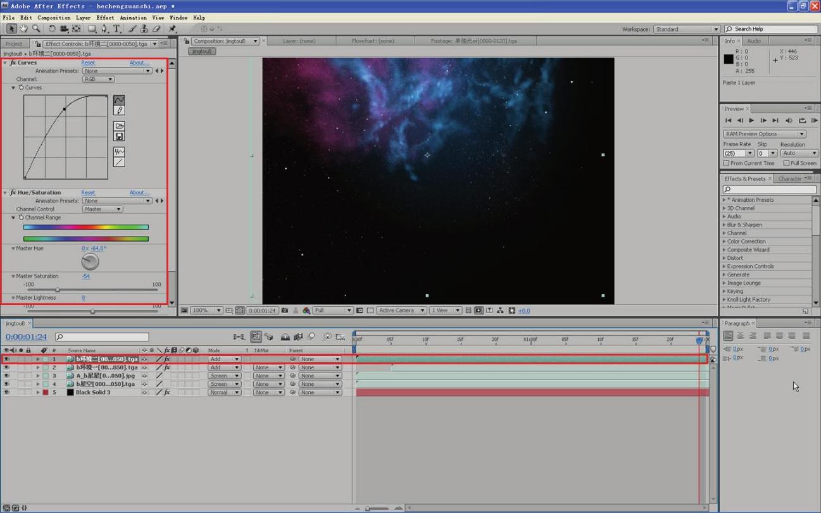Image resolution: width=821 pixels, height=513 pixels.
Task: Open a saved curve file in Curves
Action: coord(119,126)
